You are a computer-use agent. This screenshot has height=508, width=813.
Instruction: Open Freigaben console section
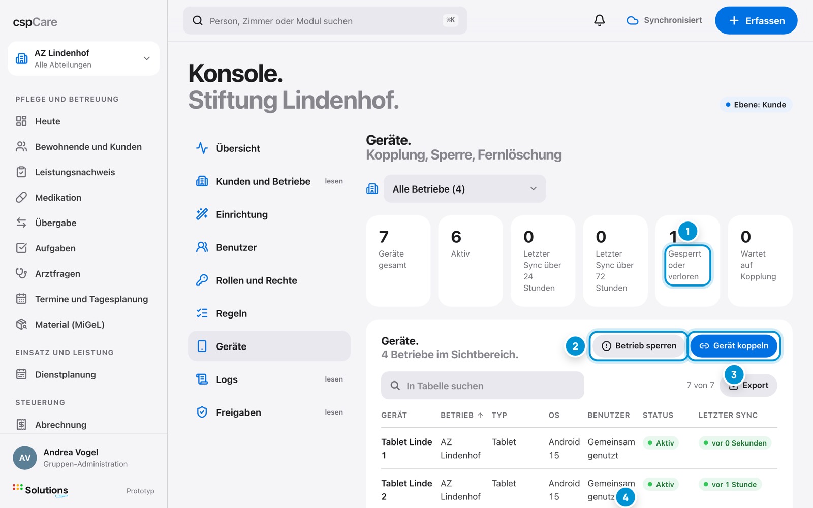point(269,412)
